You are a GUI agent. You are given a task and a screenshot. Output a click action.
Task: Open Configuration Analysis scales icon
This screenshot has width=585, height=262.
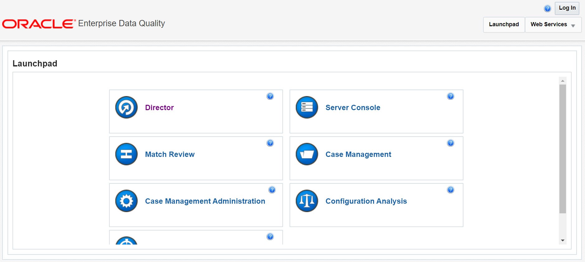pos(307,201)
